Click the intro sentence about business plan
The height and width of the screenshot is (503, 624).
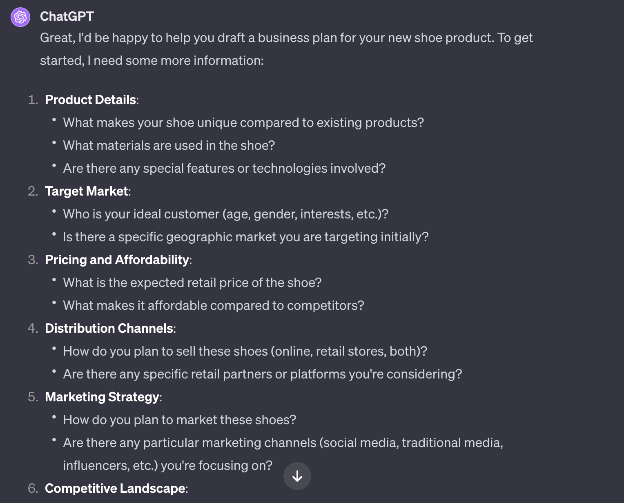(x=286, y=49)
